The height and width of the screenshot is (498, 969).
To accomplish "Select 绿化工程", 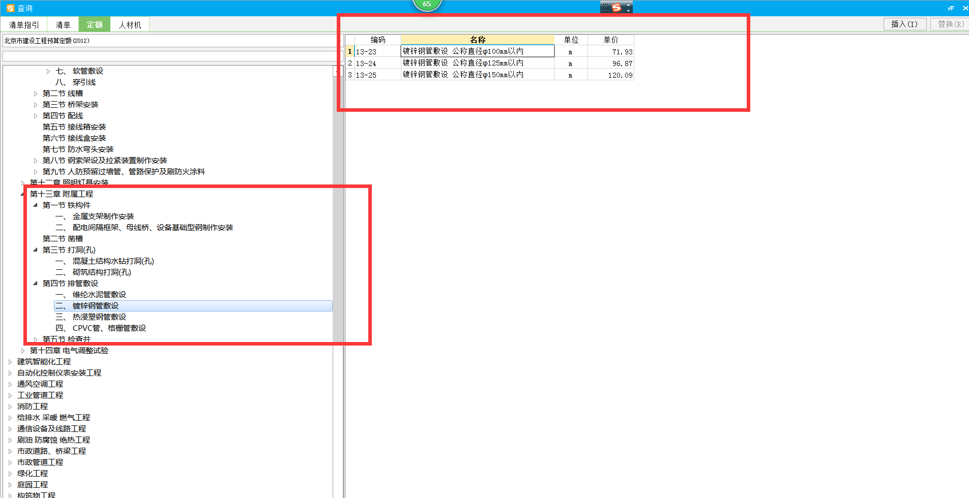I will [x=33, y=474].
